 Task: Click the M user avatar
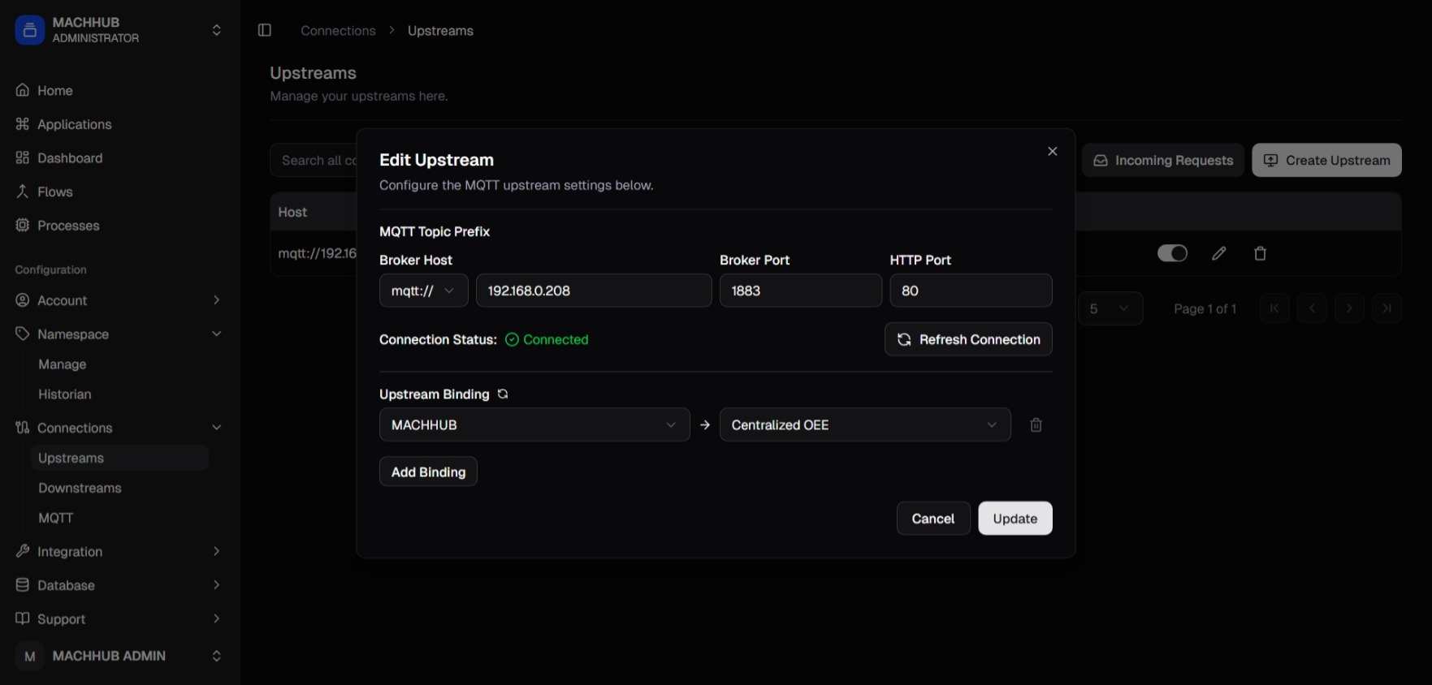coord(30,656)
